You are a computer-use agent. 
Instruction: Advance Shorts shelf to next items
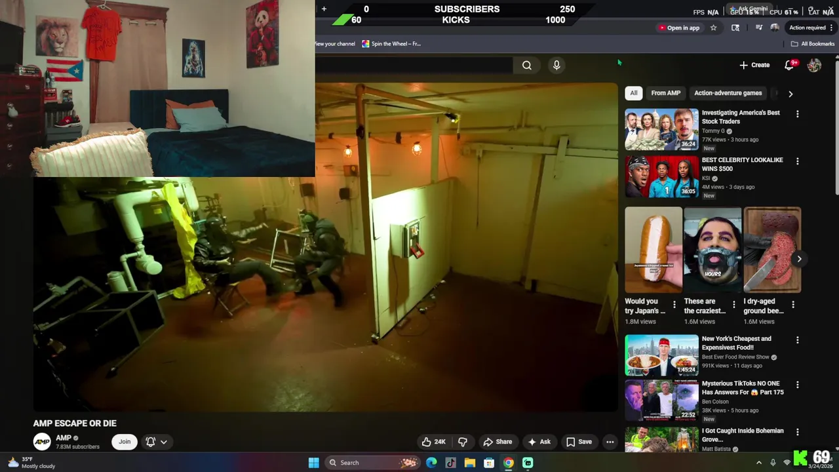799,259
